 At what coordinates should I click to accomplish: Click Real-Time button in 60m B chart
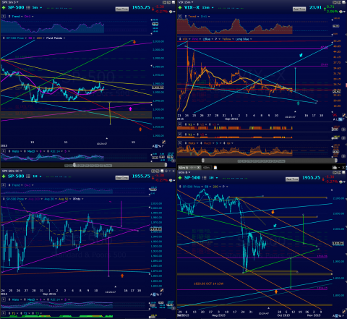(x=292, y=179)
